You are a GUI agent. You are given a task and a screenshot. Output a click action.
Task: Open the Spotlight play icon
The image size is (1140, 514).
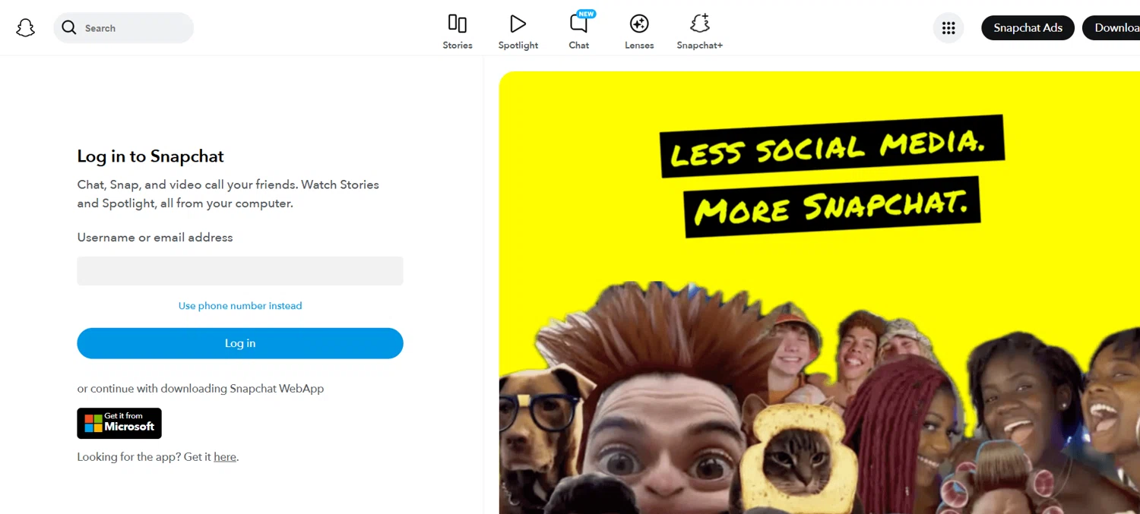518,24
